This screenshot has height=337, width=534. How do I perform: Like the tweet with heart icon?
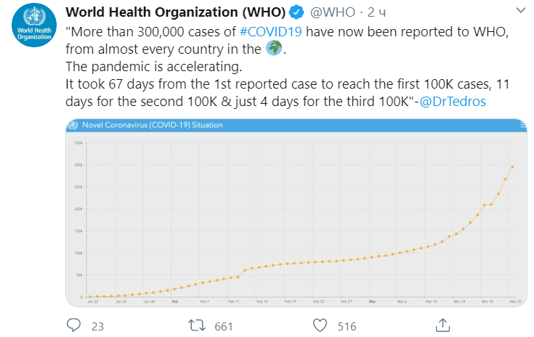(320, 325)
